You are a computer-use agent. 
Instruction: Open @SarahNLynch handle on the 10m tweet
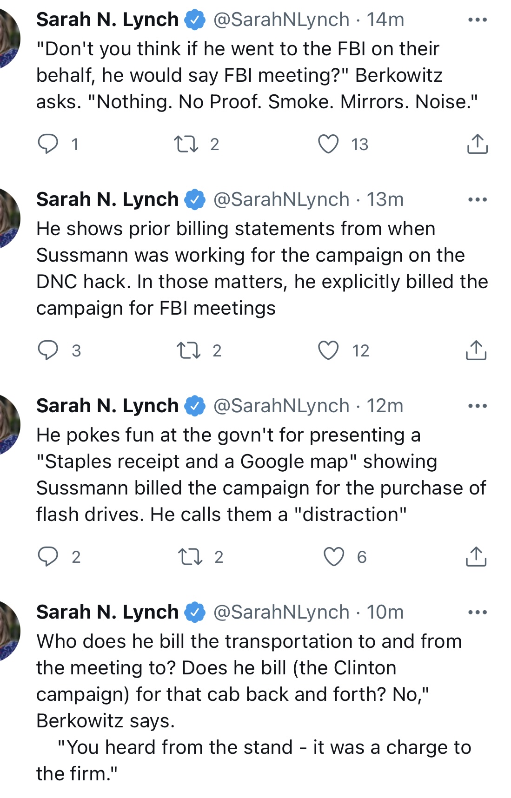pyautogui.click(x=281, y=613)
